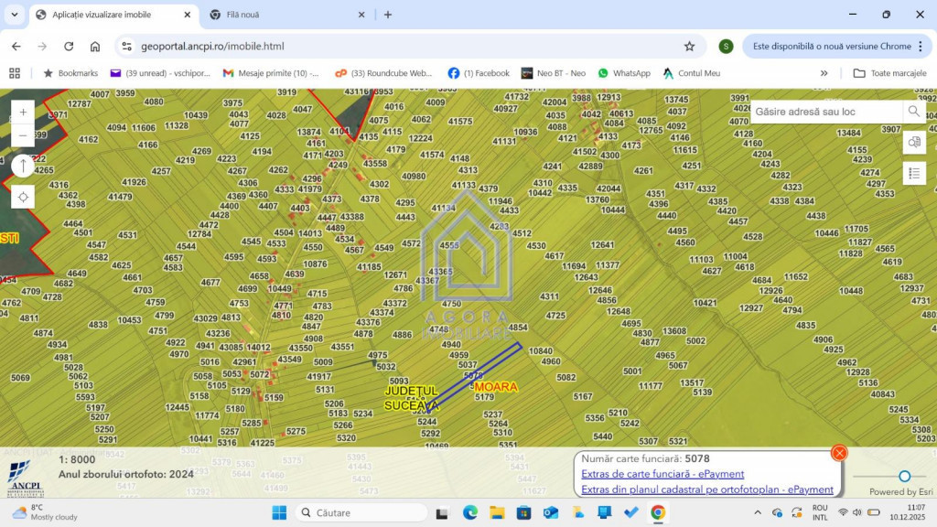Open the map legend list panel

click(913, 173)
